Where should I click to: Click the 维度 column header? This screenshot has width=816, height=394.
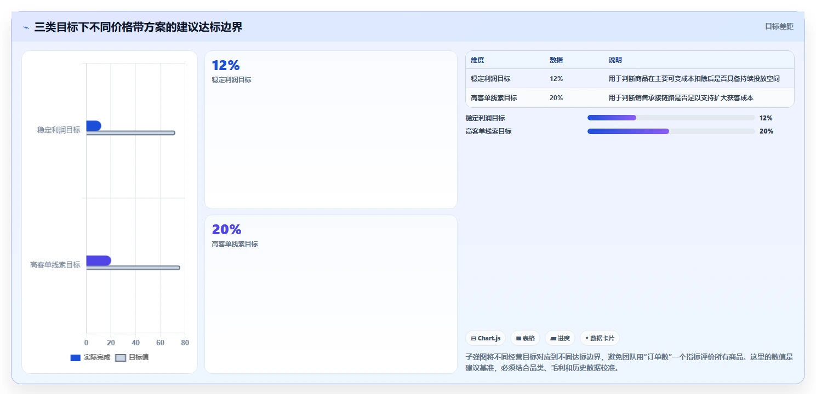(477, 60)
